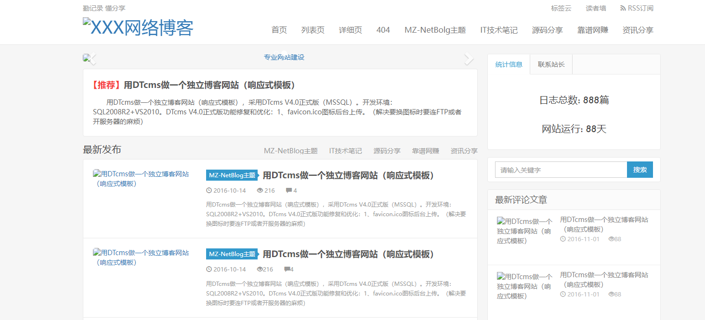Click the carousel right arrow
The width and height of the screenshot is (705, 320).
click(468, 59)
